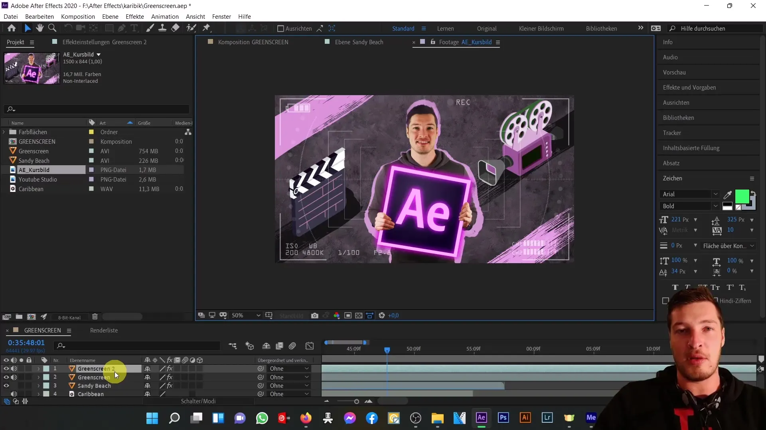Select the Zoom magnifier tool
The image size is (766, 430).
pyautogui.click(x=52, y=28)
